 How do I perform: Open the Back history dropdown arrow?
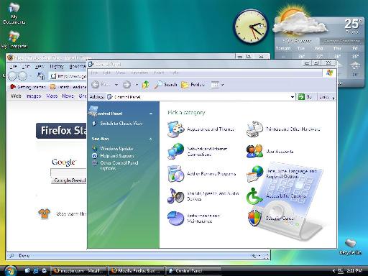tap(116, 85)
